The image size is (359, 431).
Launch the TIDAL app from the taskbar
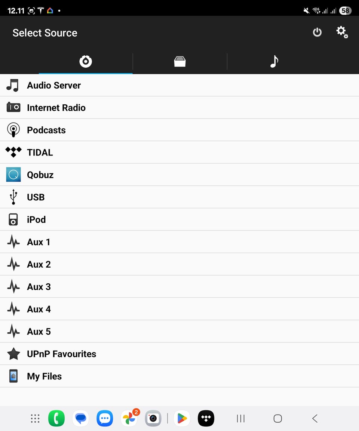pyautogui.click(x=206, y=418)
